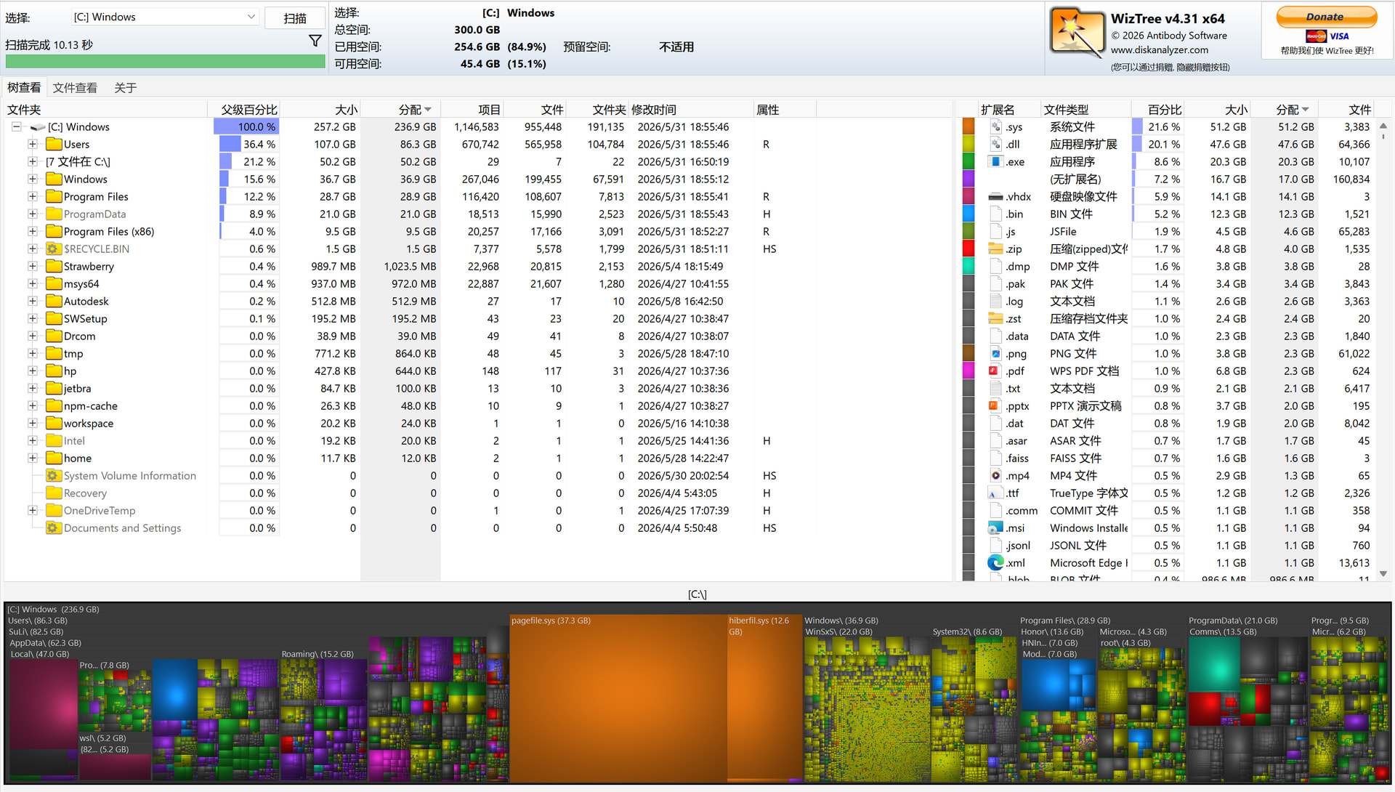Screen dimensions: 1395x792
Task: Switch to the 文件查看 tab
Action: pos(75,87)
